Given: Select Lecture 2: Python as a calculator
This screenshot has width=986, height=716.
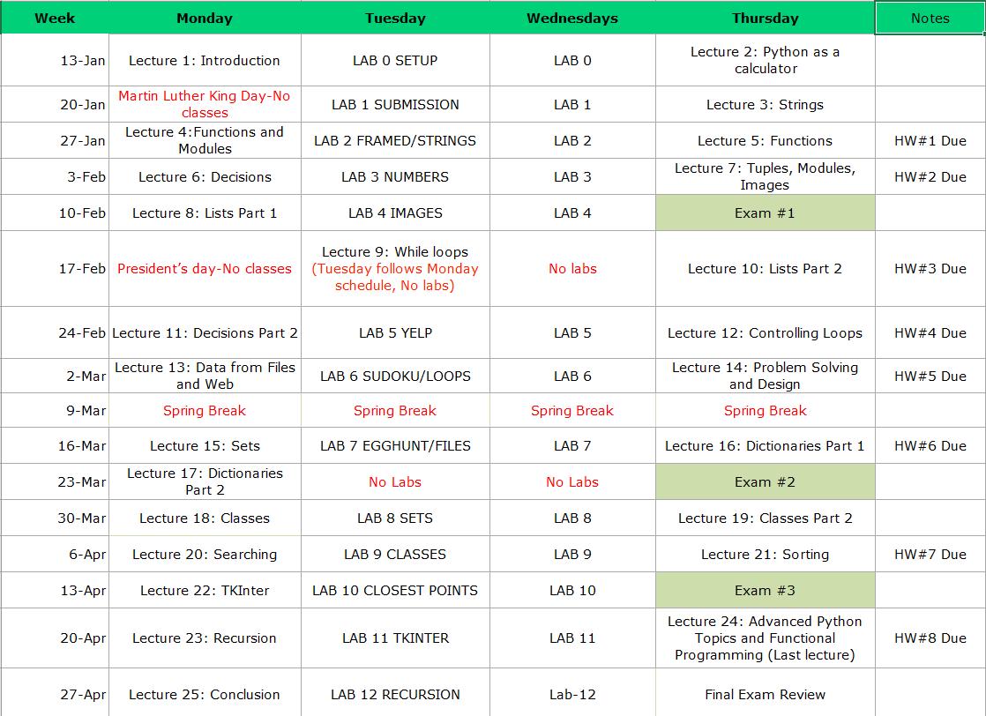Looking at the screenshot, I should point(766,60).
